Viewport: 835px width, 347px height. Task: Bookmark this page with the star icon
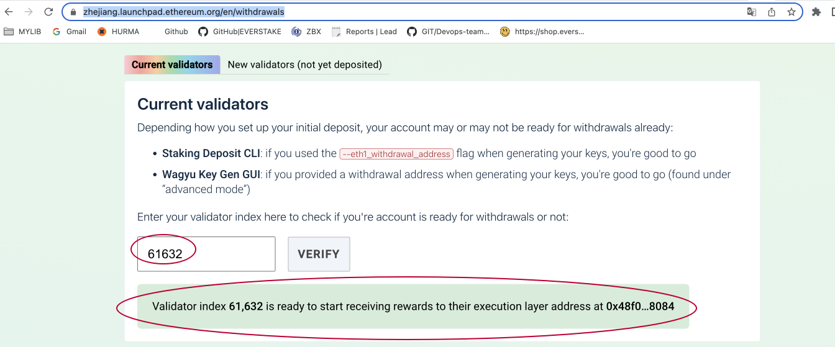pos(792,12)
